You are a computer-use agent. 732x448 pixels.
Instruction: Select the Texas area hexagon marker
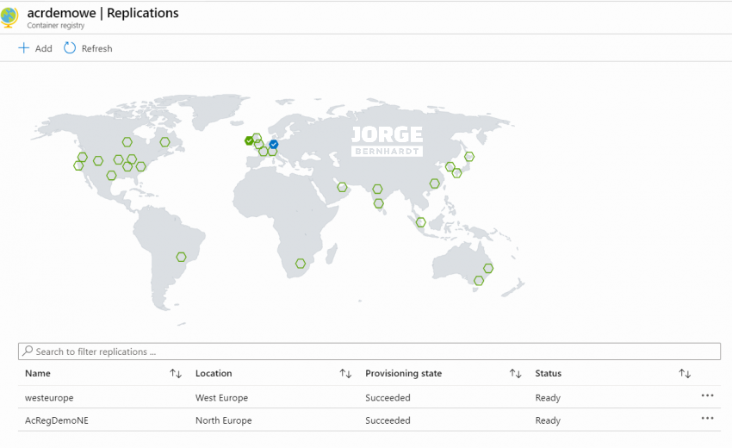pyautogui.click(x=111, y=176)
